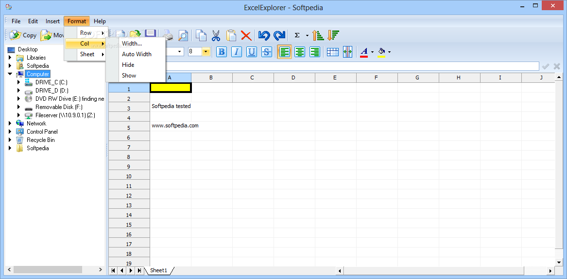
Task: Choose Auto Width option
Action: pos(136,54)
